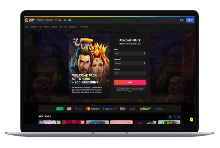Click the Skrill payment logo
Screen dimensions: 220x148
click(132, 109)
